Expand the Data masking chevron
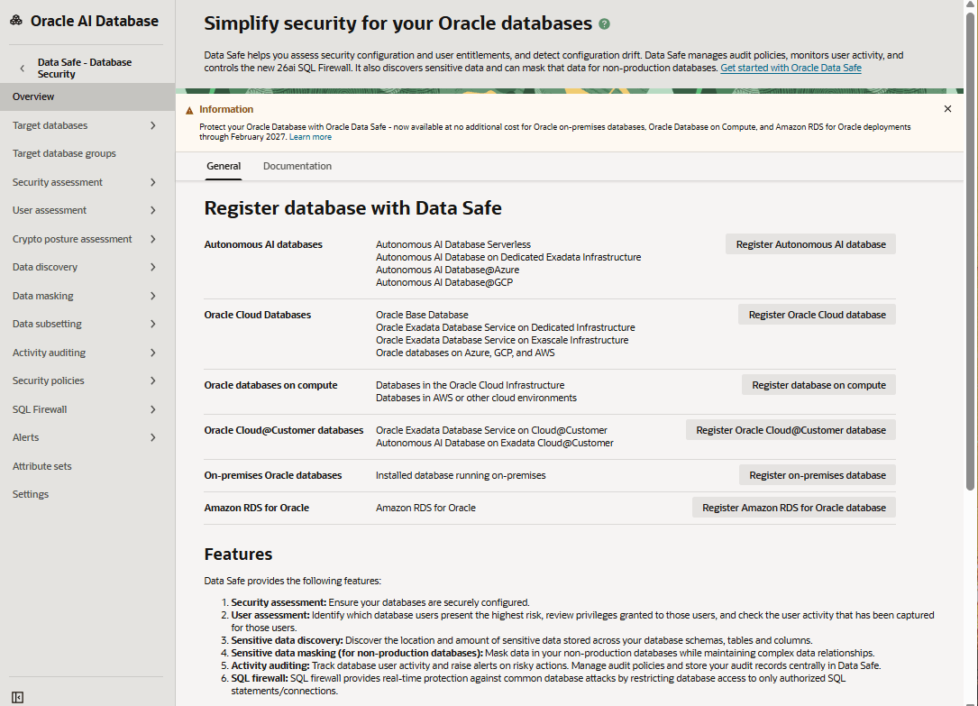978x706 pixels. [153, 296]
